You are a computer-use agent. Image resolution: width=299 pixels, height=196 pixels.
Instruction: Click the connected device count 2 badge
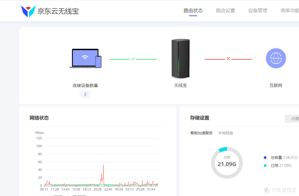(x=85, y=94)
